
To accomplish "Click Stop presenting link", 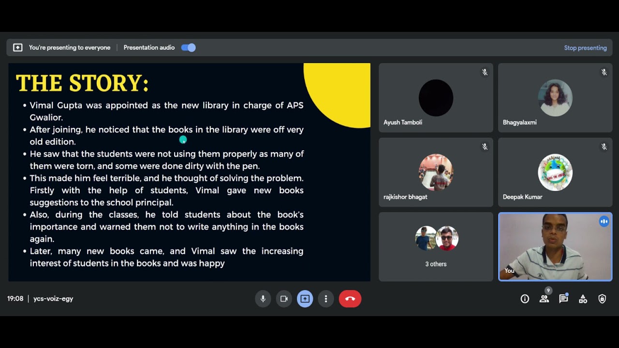I will point(585,48).
